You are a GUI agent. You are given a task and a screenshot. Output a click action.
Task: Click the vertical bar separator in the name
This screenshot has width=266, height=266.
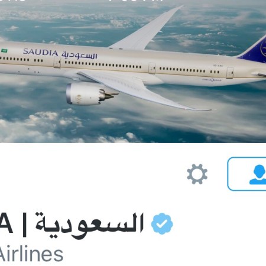click(x=24, y=225)
